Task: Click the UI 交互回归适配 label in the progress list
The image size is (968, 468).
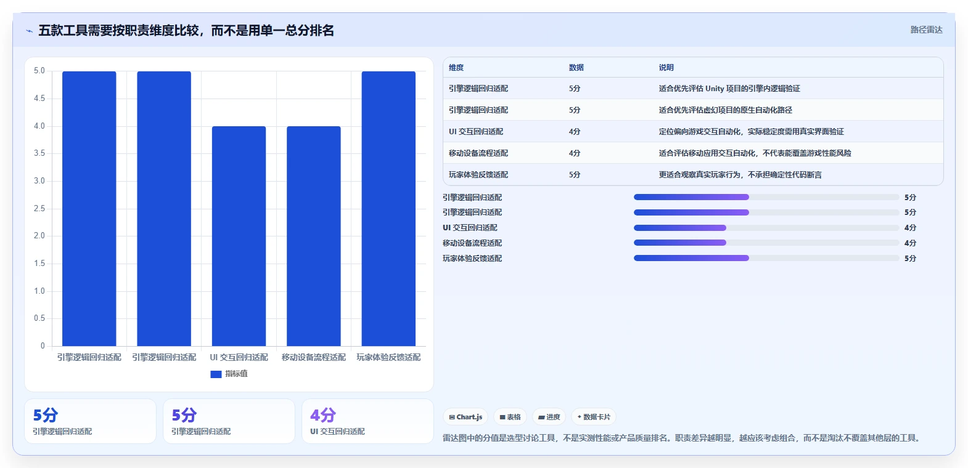Action: (470, 228)
